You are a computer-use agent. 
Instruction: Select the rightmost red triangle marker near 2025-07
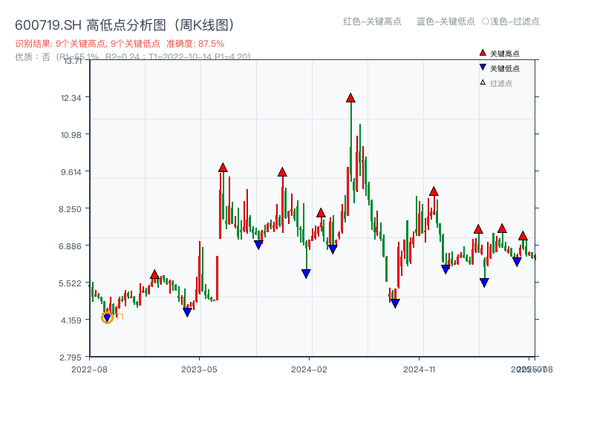click(523, 237)
